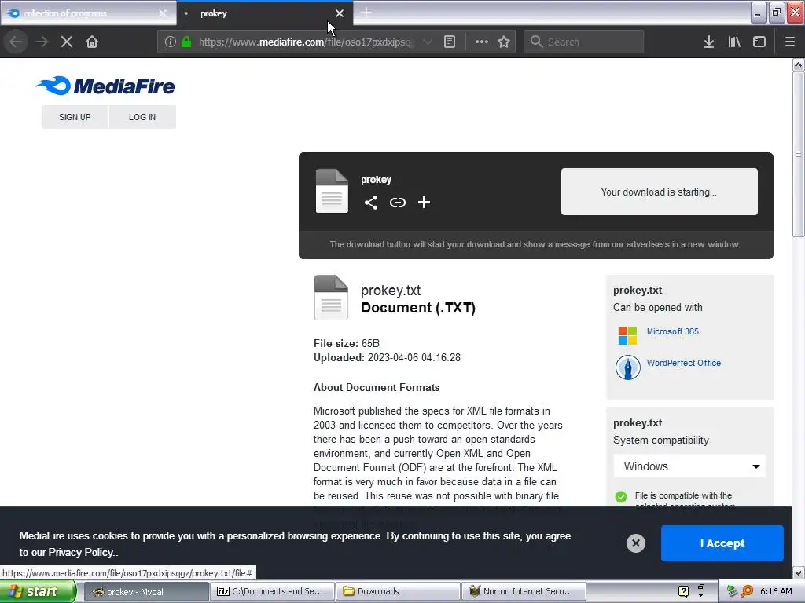Screen dimensions: 805x603
Task: Click the taskbar clock 6:16 AM
Action: click(776, 592)
